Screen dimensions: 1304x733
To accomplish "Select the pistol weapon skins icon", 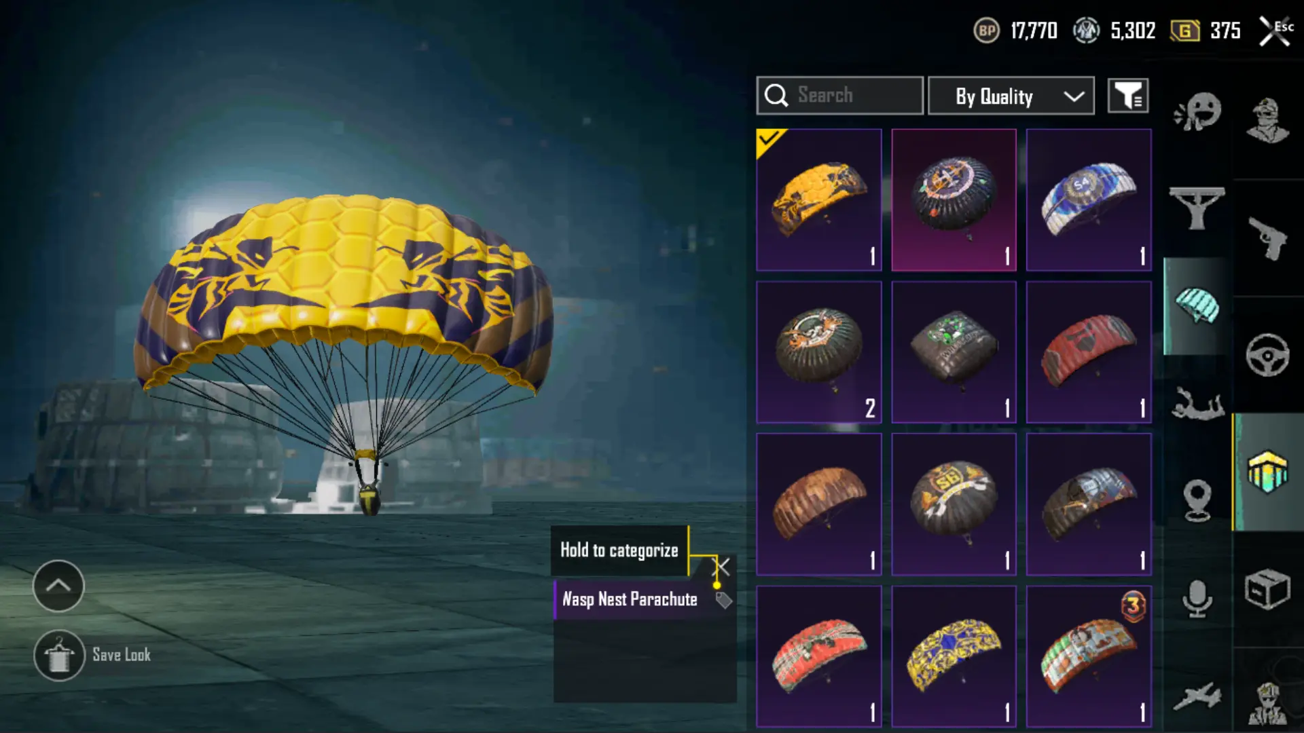I will pos(1267,238).
